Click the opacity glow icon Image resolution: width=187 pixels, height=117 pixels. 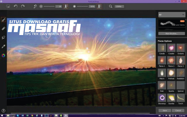pyautogui.click(x=75, y=6)
